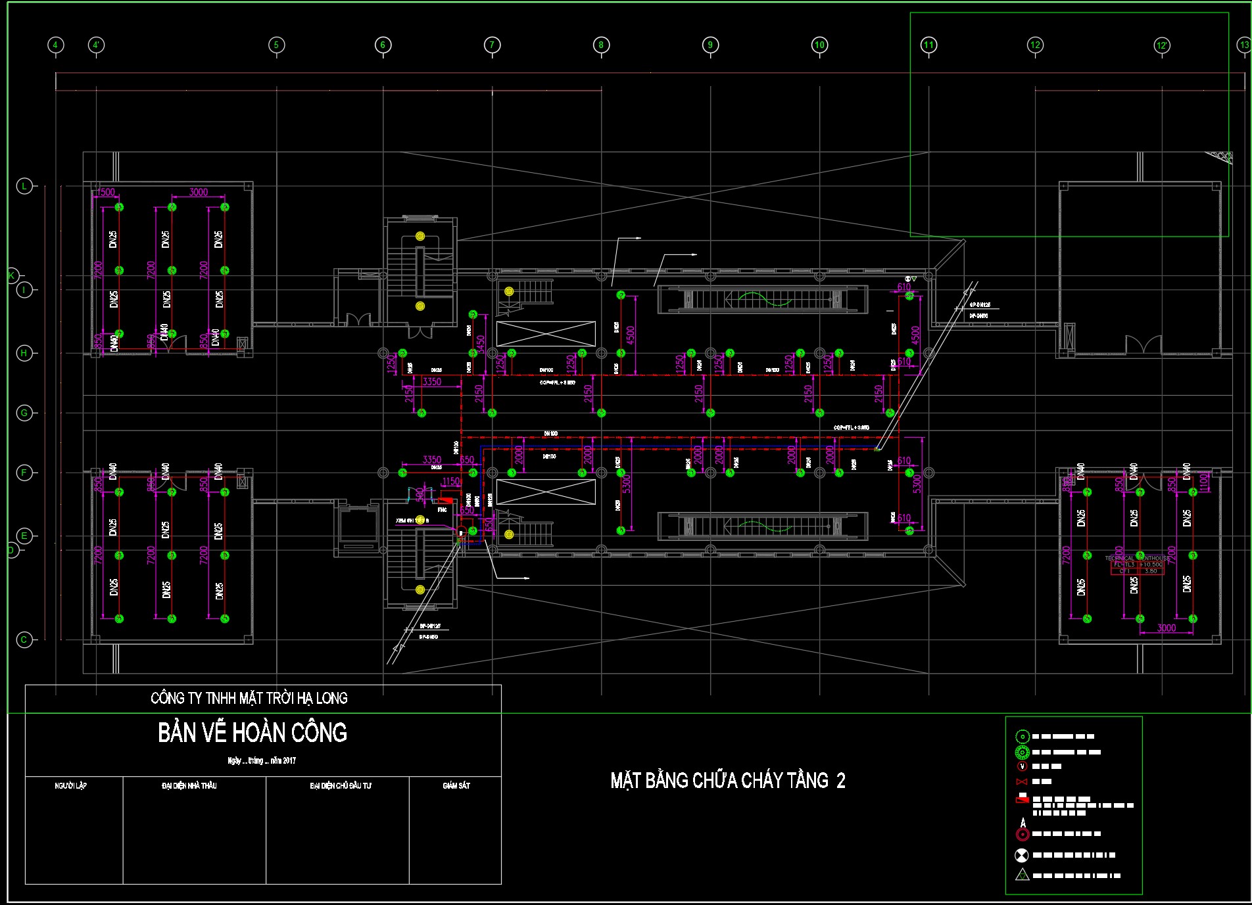Pick grid axis bubble 12'
This screenshot has height=905, width=1252.
coord(1162,45)
